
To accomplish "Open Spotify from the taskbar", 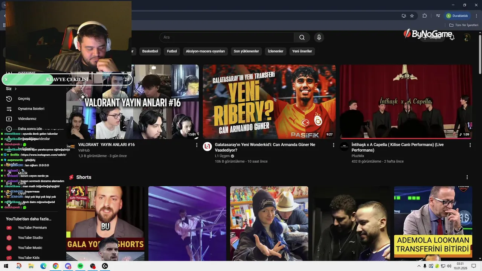I will click(80, 266).
